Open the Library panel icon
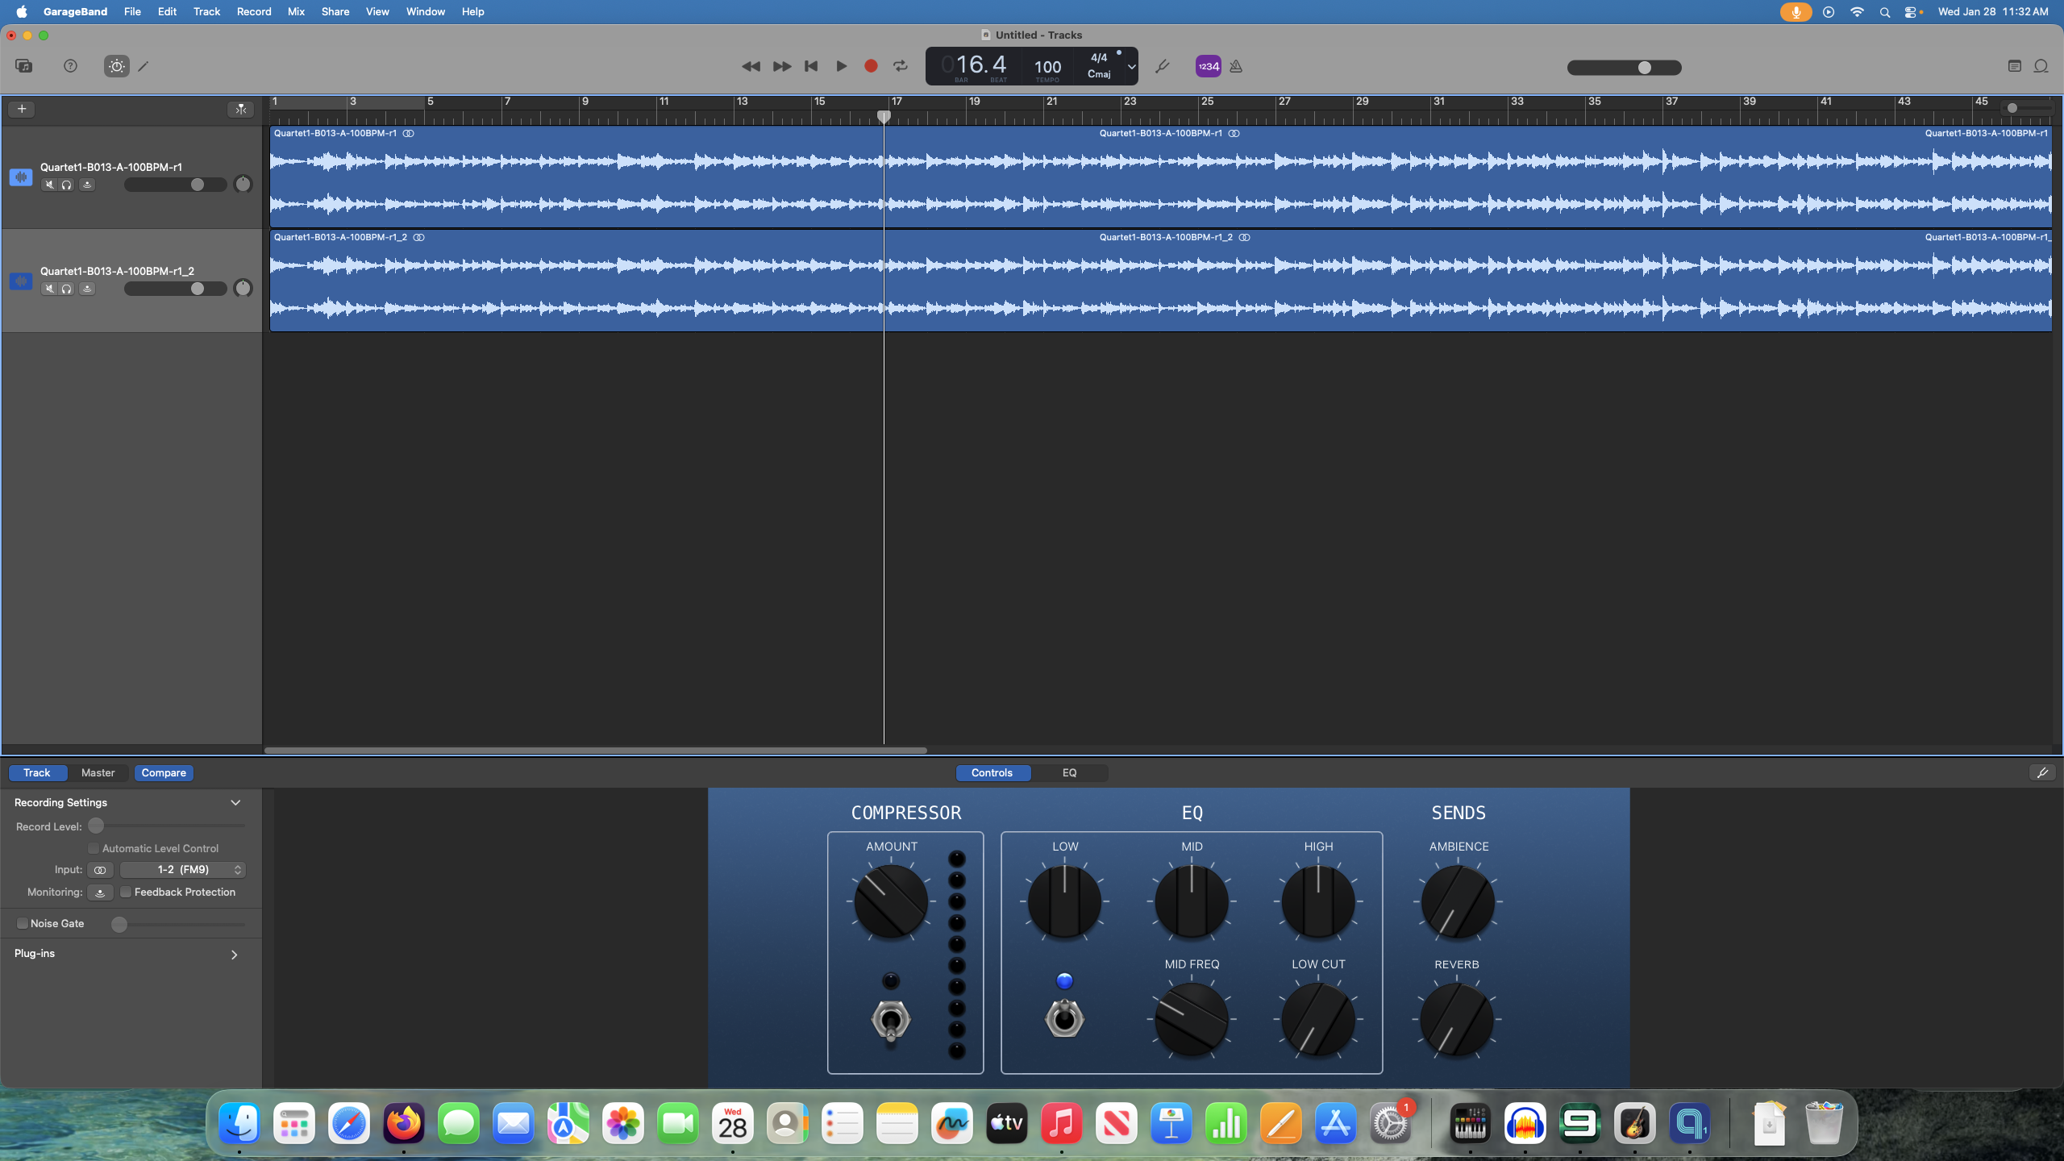This screenshot has height=1161, width=2064. pos(24,66)
